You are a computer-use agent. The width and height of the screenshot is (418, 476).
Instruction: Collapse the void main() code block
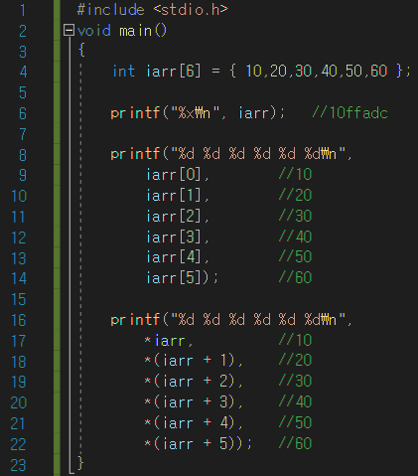pyautogui.click(x=69, y=31)
